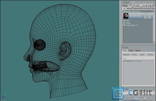Screen dimensions: 156x101
Task: Switch to the Heads library tab
Action: [125, 6]
